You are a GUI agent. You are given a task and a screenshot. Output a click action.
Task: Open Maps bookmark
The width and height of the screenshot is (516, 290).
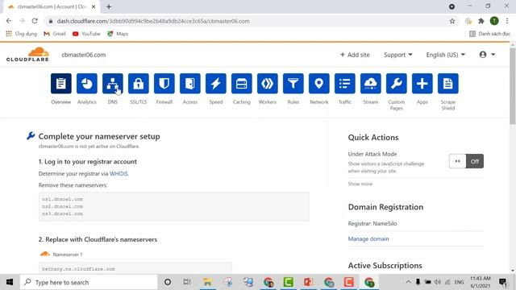[x=118, y=34]
